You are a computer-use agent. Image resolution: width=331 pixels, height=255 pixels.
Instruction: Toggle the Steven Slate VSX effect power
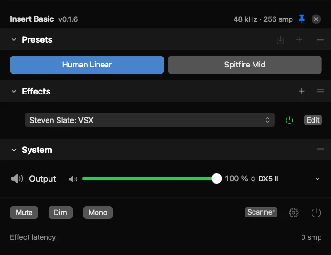click(289, 120)
